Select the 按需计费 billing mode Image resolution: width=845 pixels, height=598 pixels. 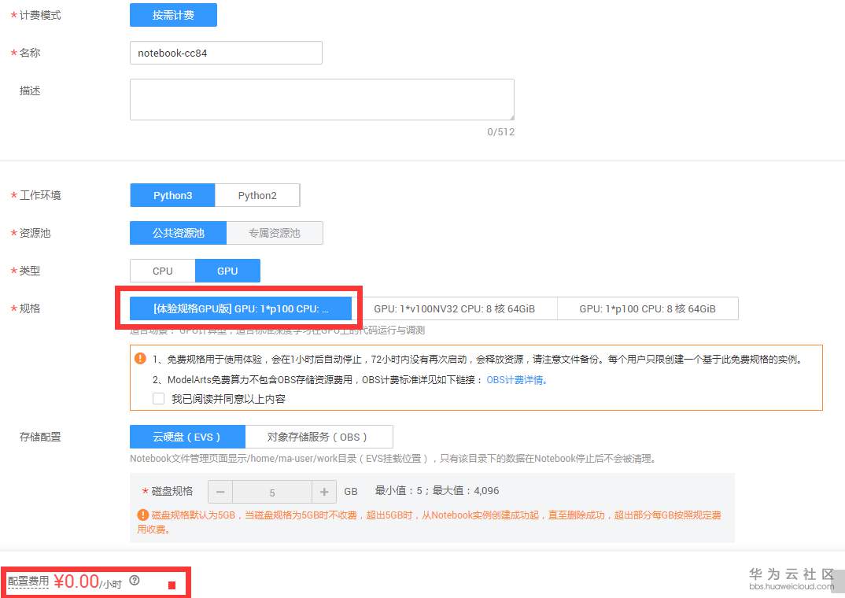[x=173, y=15]
